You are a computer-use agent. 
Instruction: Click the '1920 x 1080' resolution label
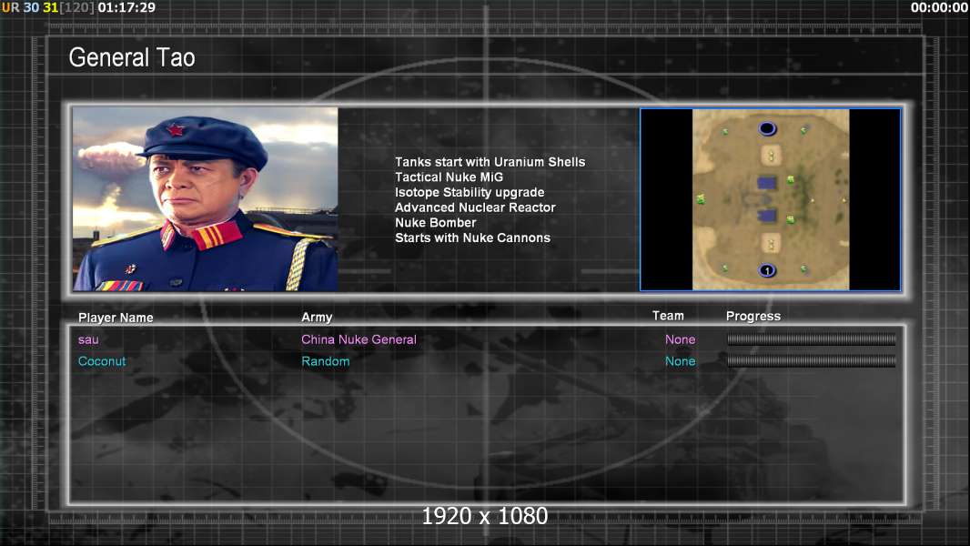pos(485,516)
